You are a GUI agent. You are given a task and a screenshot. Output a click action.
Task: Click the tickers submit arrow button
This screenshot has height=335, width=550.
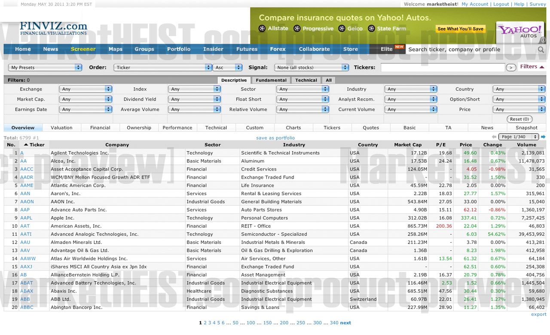pos(511,67)
